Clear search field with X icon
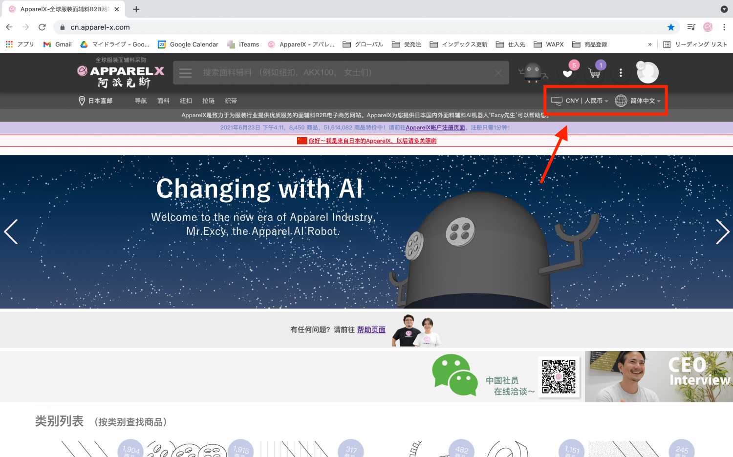Viewport: 733px width, 457px height. [498, 73]
